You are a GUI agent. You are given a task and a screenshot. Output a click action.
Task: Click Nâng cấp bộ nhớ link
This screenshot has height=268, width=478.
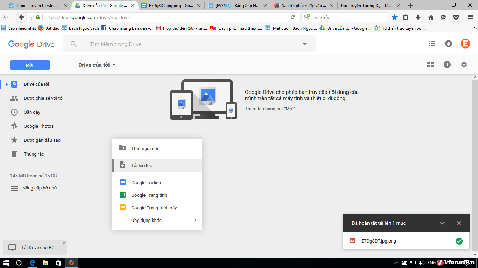coord(39,188)
